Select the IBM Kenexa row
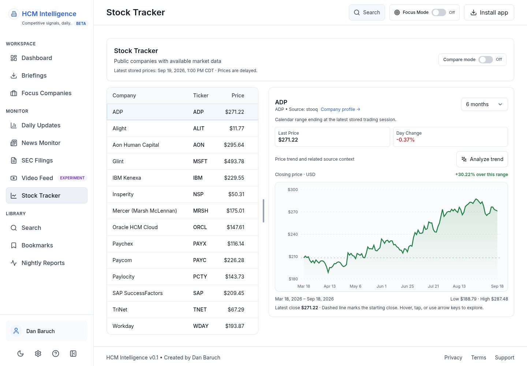The height and width of the screenshot is (366, 527). [182, 178]
